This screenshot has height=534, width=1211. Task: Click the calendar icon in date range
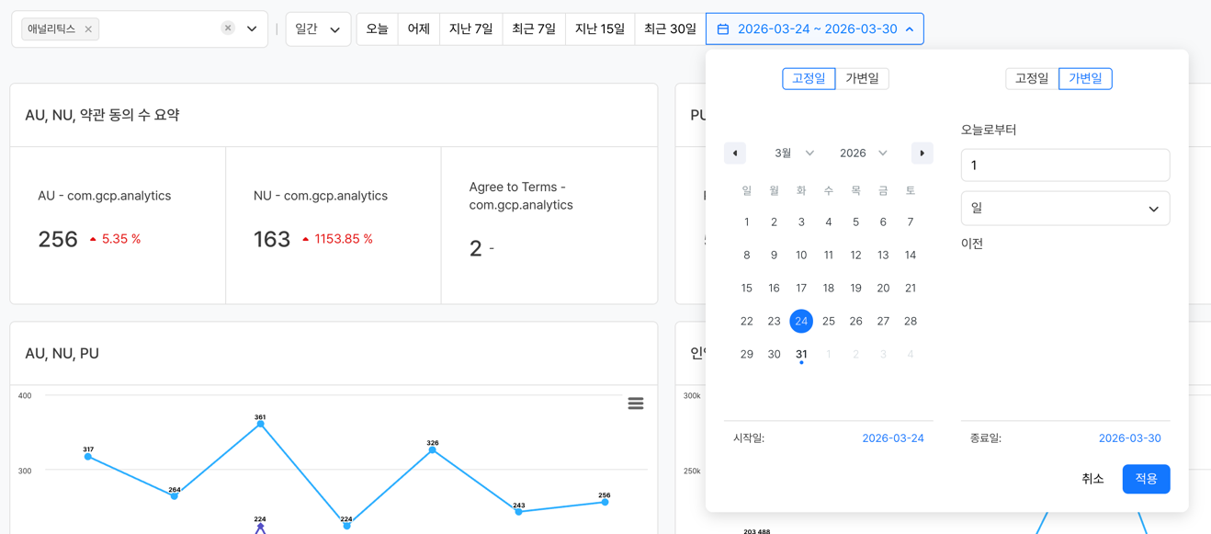point(723,29)
